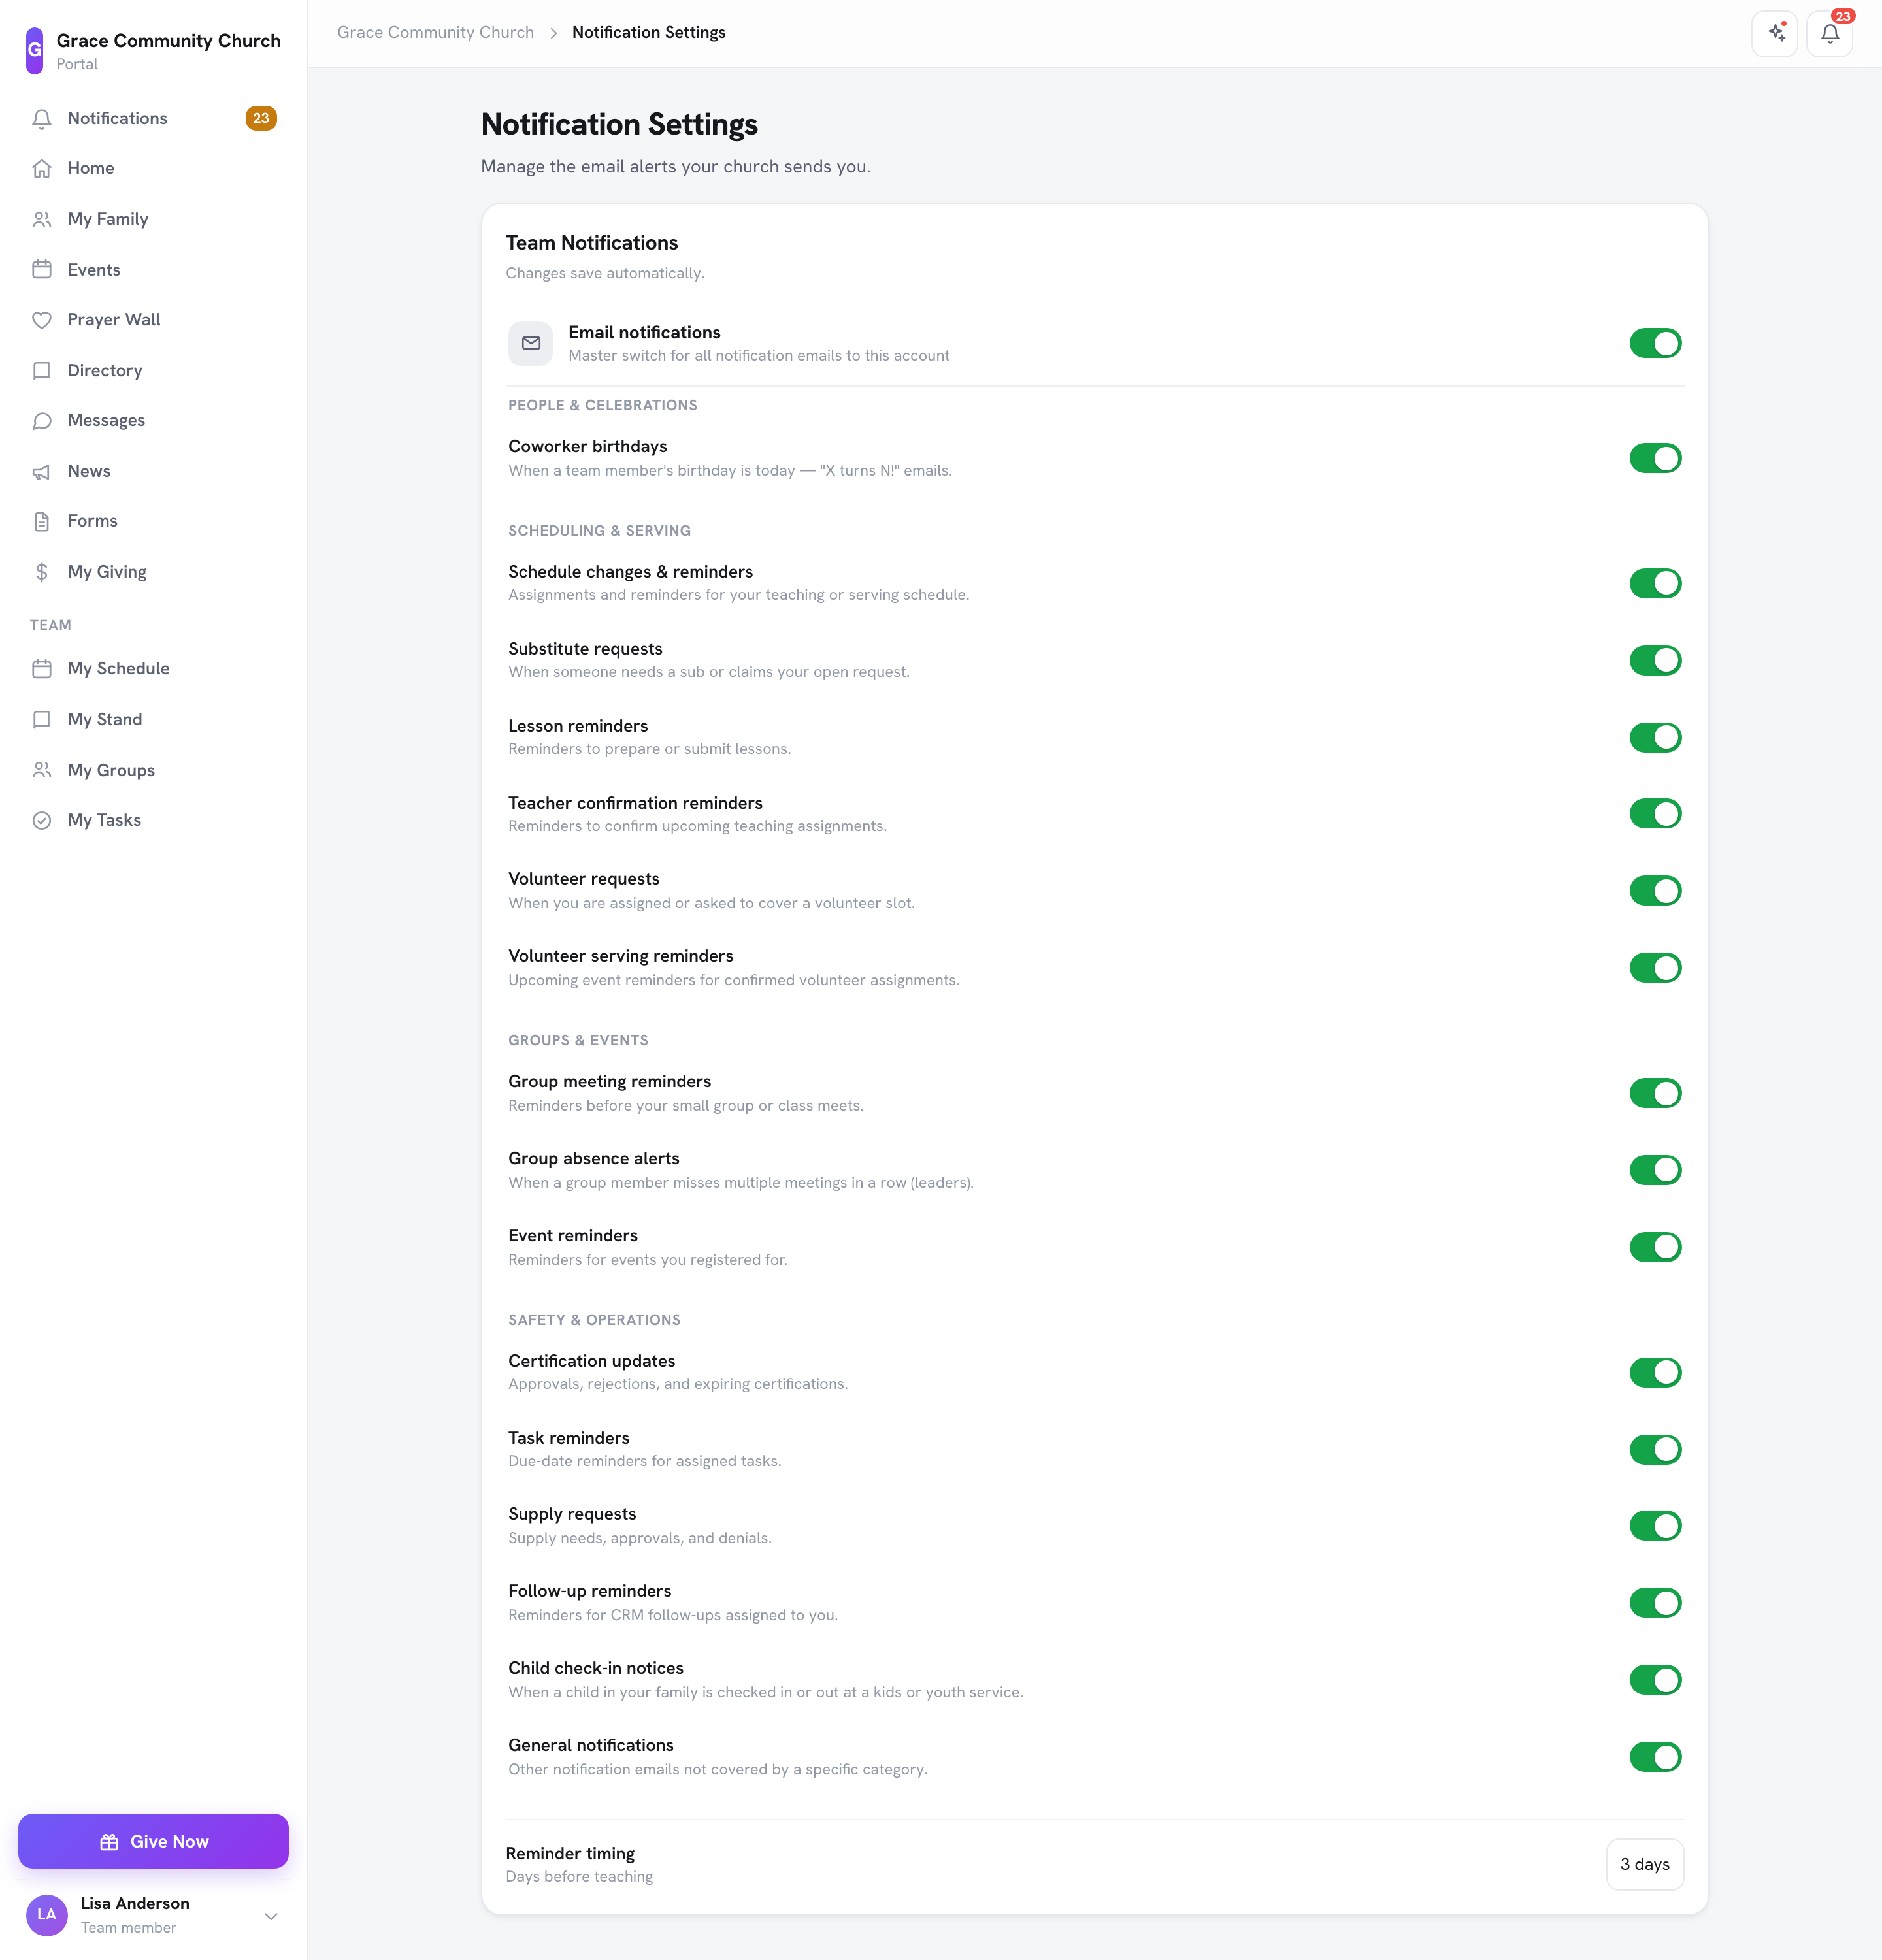Follow the Grace Community Church breadcrumb link
The height and width of the screenshot is (1960, 1882).
pyautogui.click(x=435, y=32)
